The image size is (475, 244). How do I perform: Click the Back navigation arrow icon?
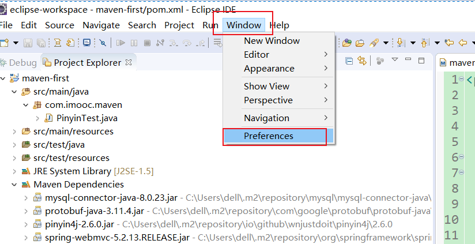pyautogui.click(x=462, y=43)
